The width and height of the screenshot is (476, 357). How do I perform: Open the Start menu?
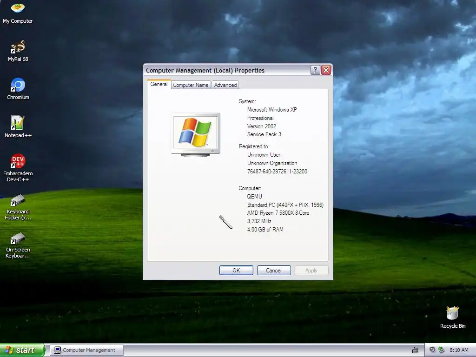[22, 350]
